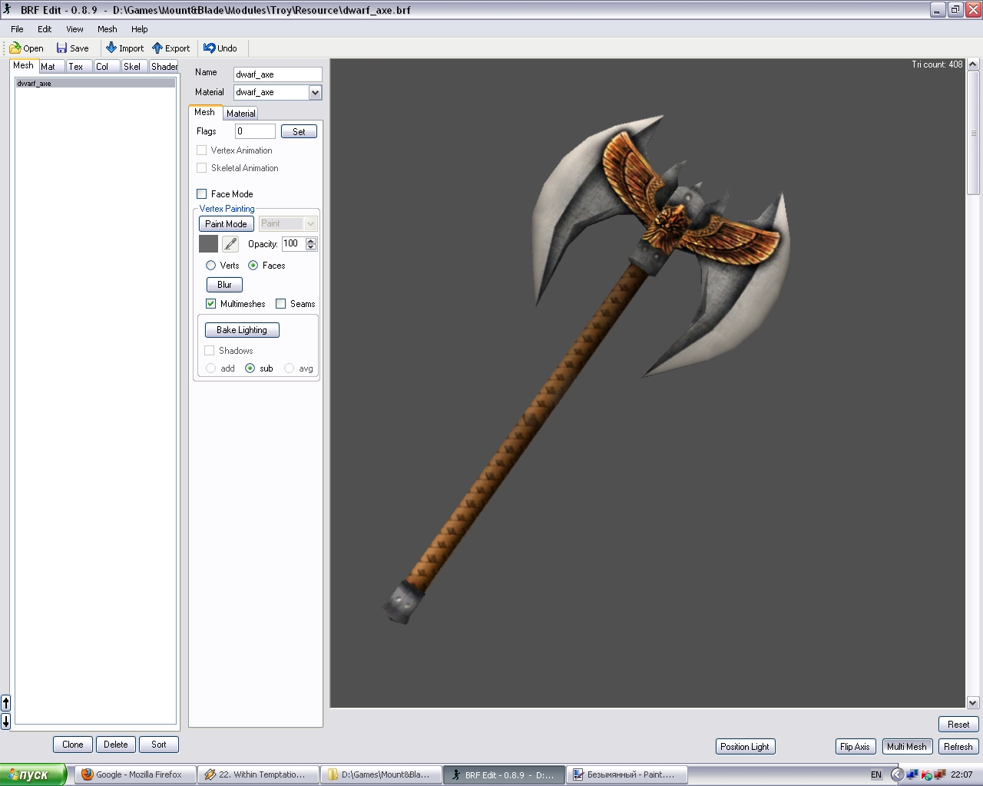Click the Flip Axis button

tap(855, 747)
